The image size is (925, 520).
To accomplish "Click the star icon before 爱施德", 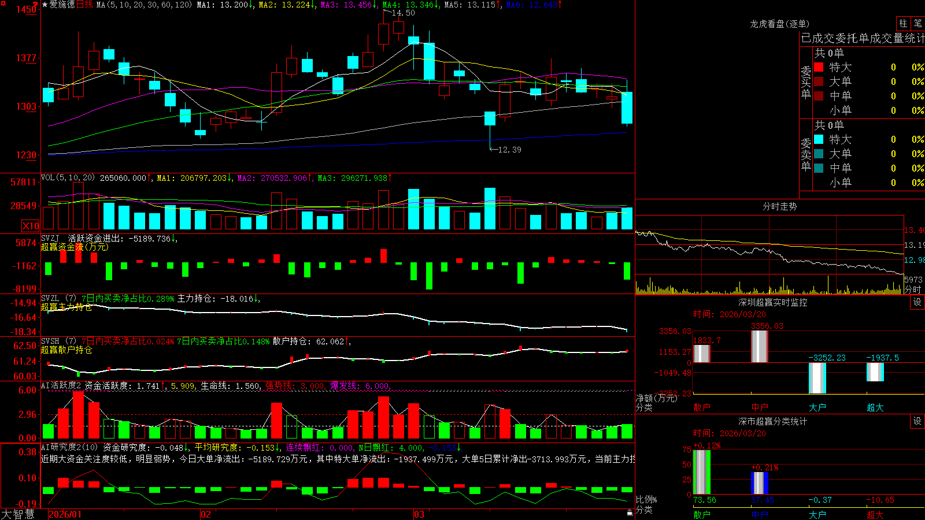I will (45, 5).
